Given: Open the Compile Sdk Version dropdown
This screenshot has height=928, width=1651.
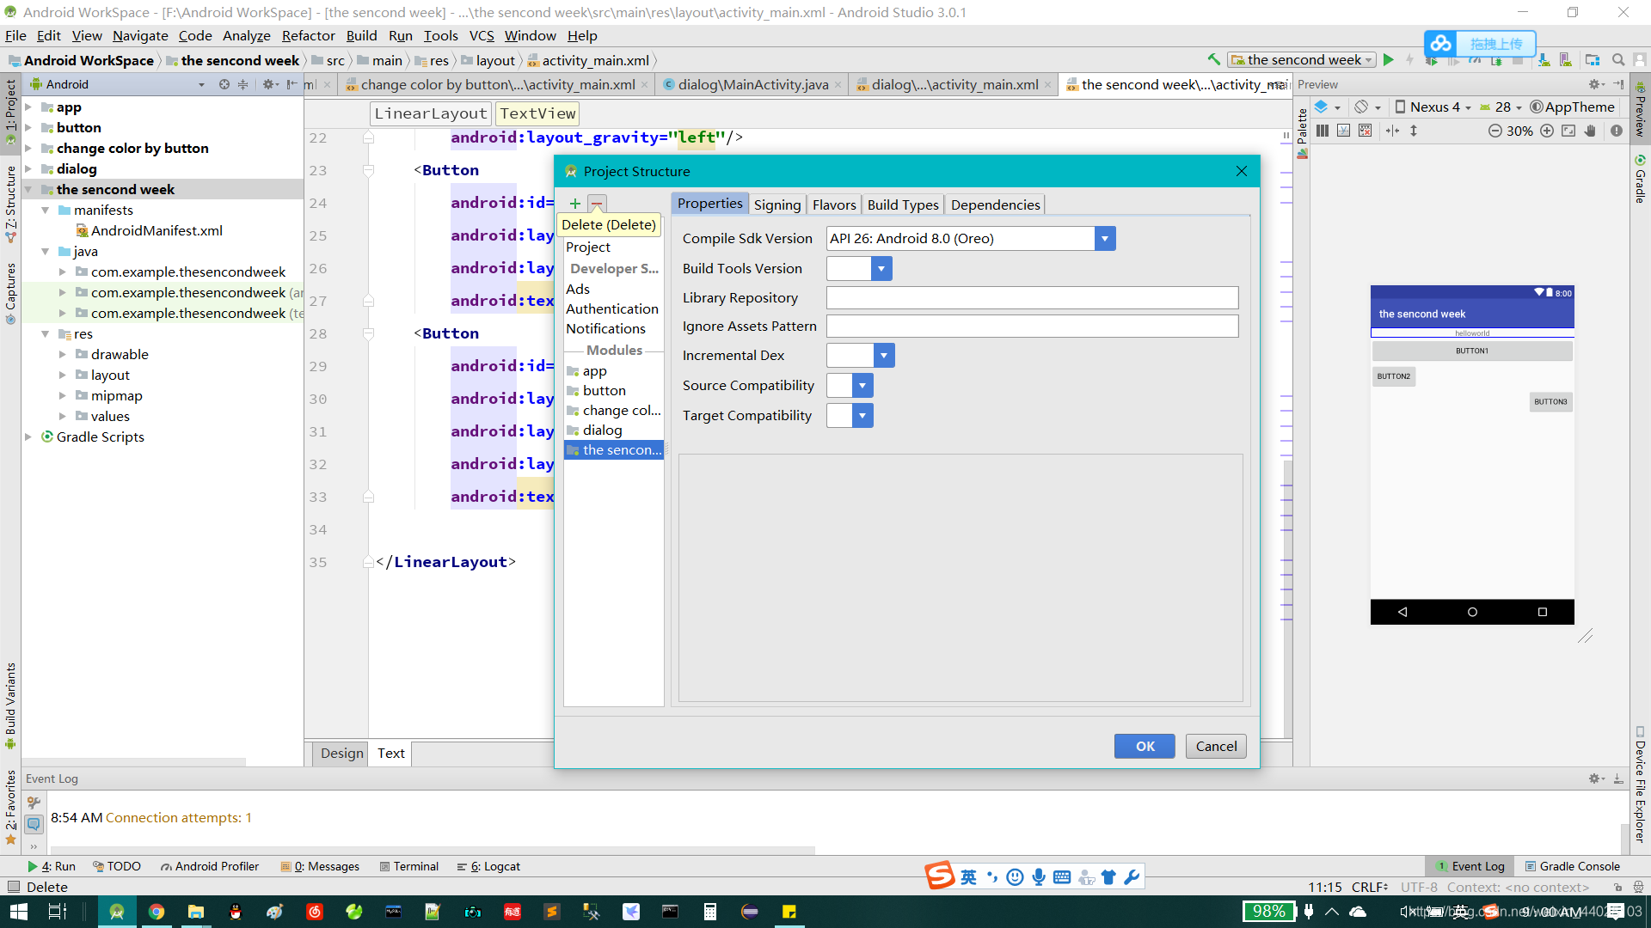Looking at the screenshot, I should [1105, 239].
